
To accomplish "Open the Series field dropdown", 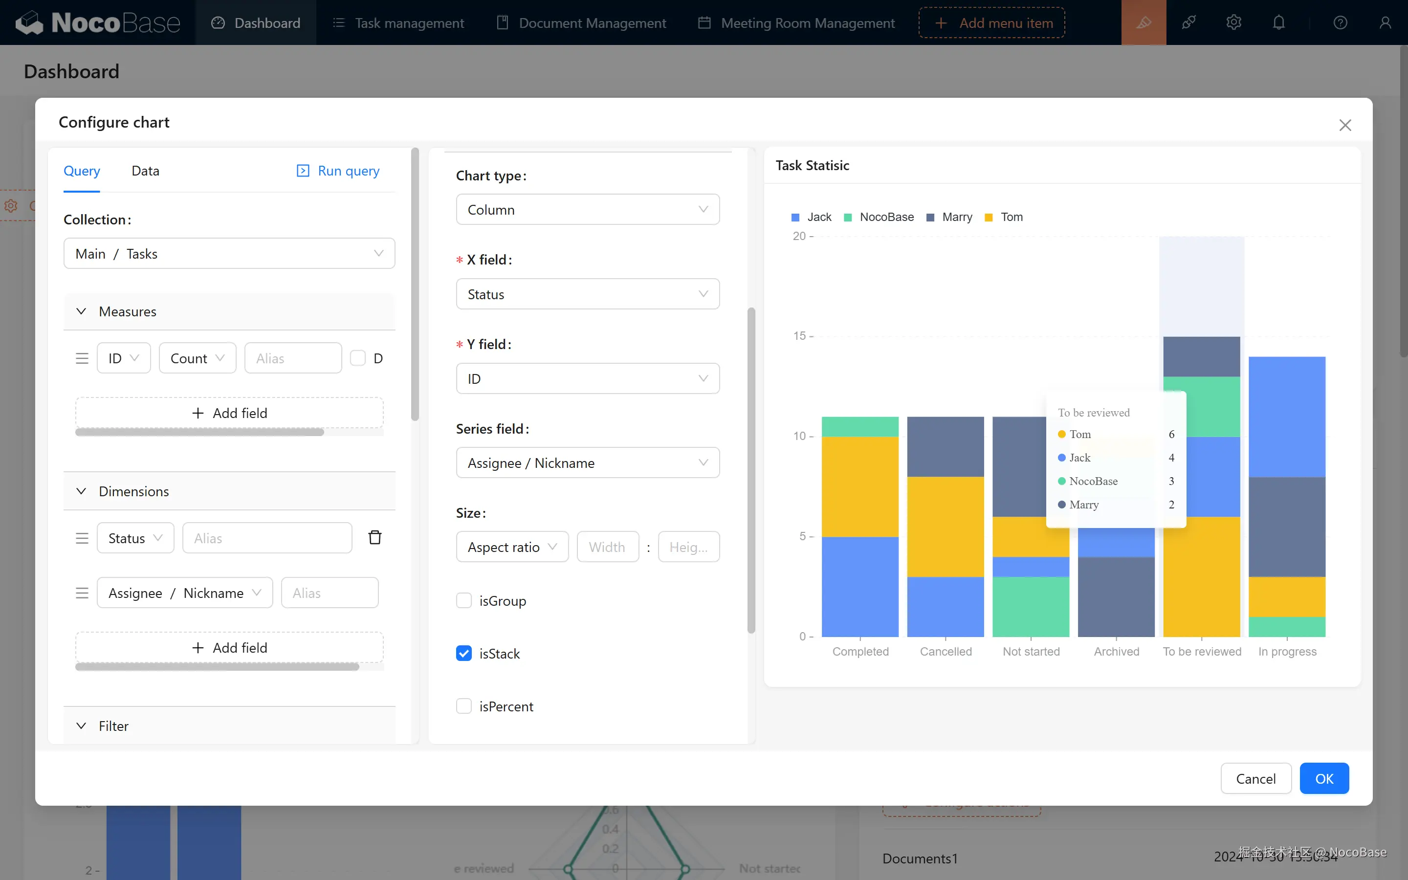I will [x=587, y=462].
